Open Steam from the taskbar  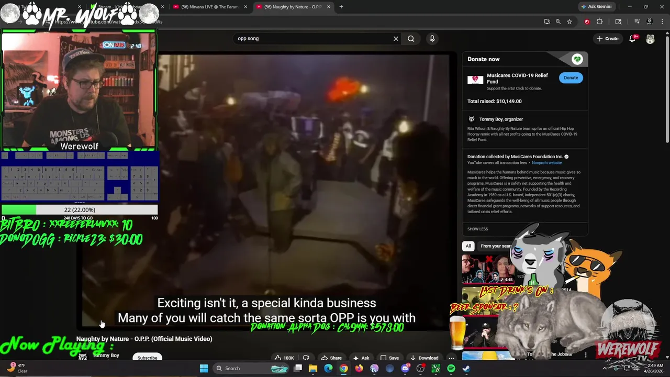tap(466, 369)
